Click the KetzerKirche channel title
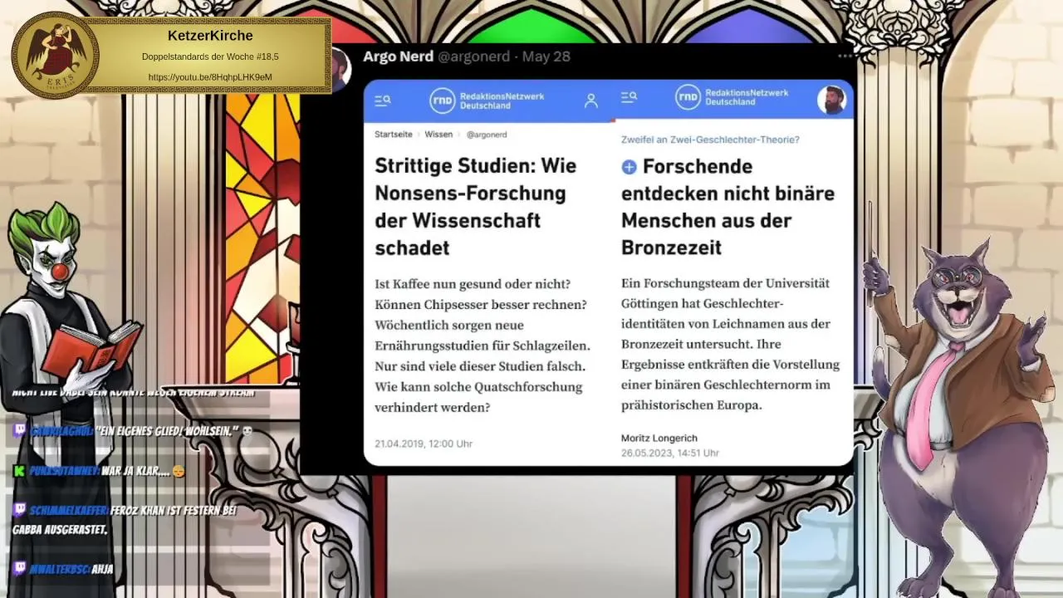The image size is (1063, 598). (x=210, y=36)
